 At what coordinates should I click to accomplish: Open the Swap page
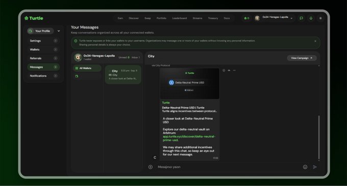click(147, 18)
